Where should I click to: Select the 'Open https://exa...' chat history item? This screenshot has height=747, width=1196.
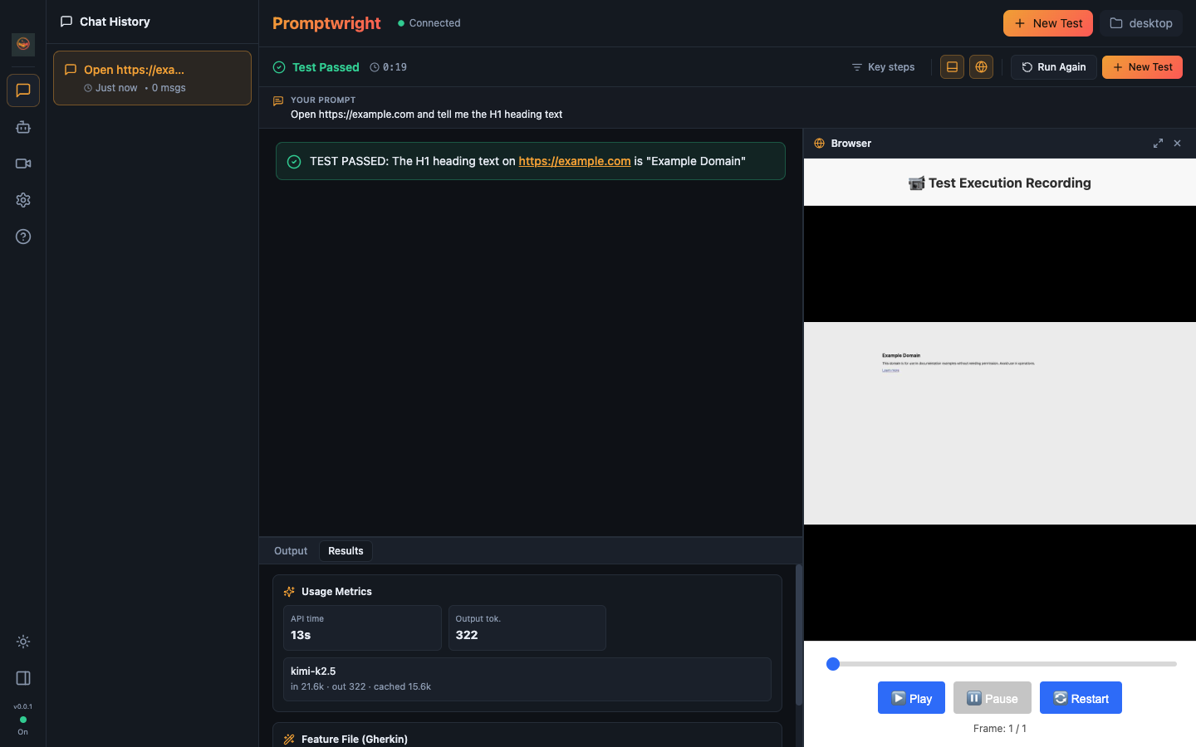[x=152, y=78]
